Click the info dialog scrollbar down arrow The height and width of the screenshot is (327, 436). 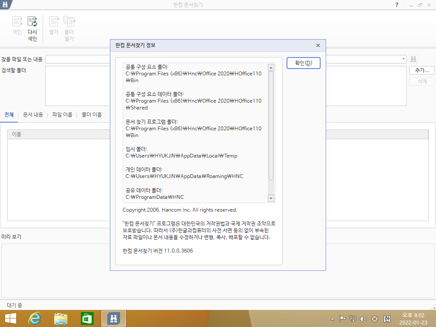[x=271, y=198]
